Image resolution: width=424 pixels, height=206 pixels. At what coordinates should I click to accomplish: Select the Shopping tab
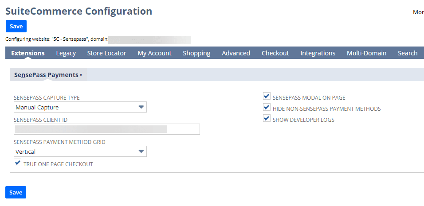tap(196, 53)
